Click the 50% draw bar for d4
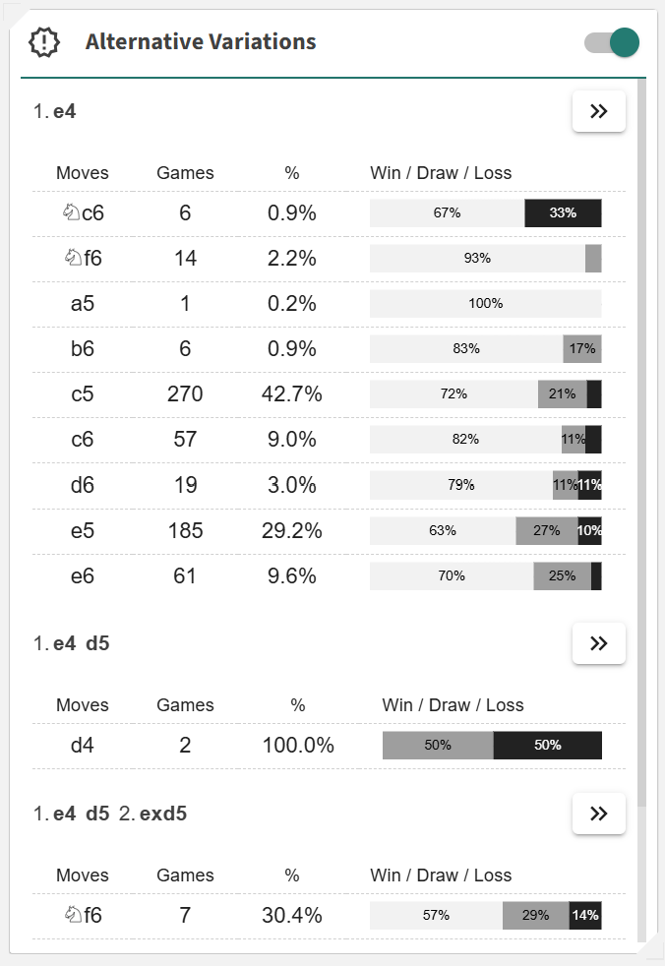The image size is (665, 966). pyautogui.click(x=438, y=746)
